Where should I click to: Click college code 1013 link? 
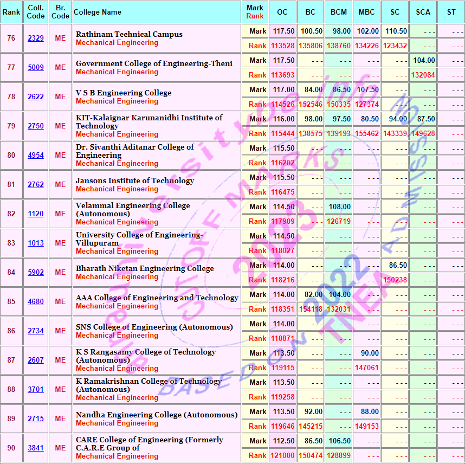[36, 243]
